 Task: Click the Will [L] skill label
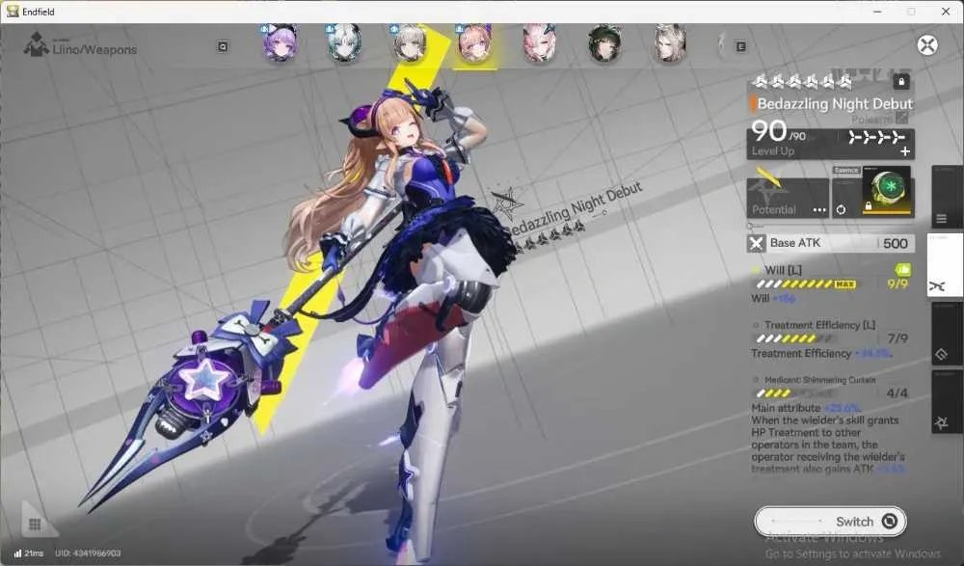[783, 270]
